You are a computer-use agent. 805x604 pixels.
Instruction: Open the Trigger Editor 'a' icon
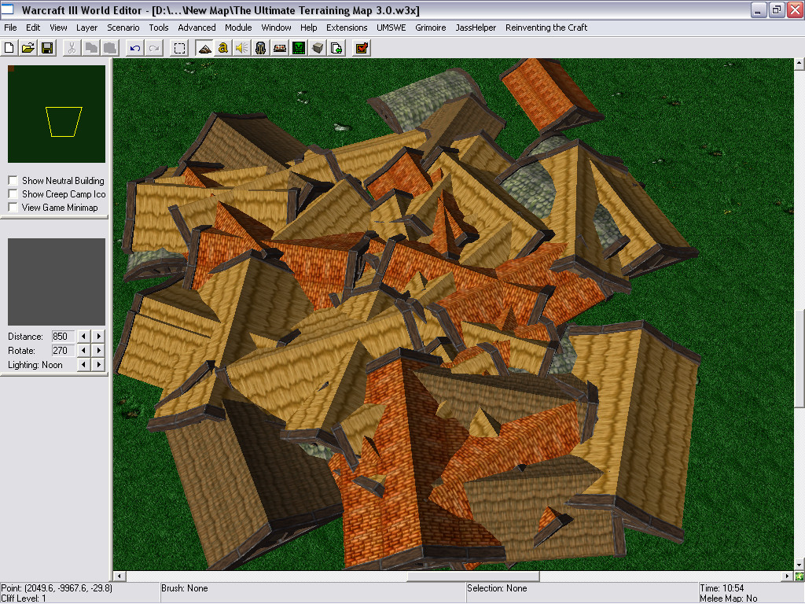click(x=222, y=48)
